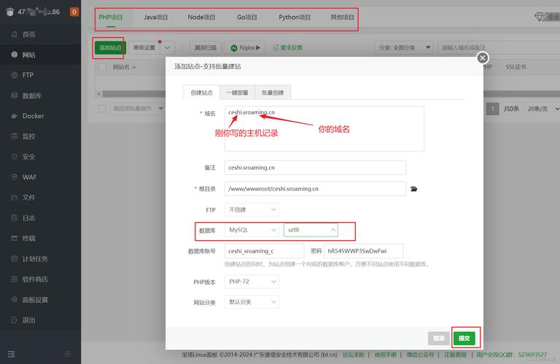Open the 请选择批量操作 dropdown
Image resolution: width=560 pixels, height=364 pixels.
click(x=137, y=108)
